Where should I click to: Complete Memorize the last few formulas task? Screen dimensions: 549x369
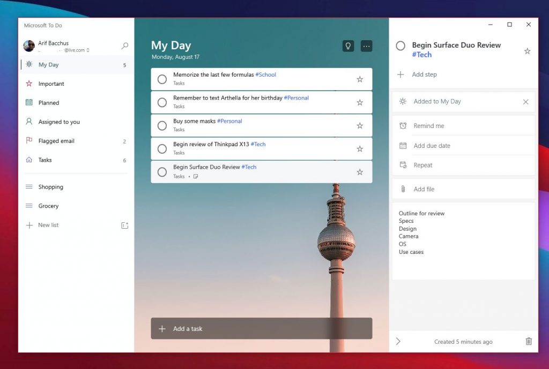click(x=162, y=79)
